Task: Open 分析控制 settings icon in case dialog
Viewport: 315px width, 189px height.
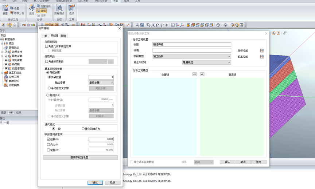Action: tap(262, 51)
